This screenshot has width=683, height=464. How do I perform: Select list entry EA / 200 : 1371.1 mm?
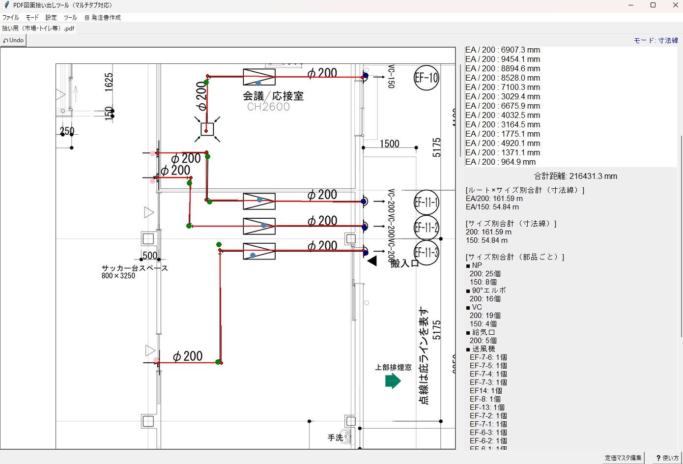pyautogui.click(x=503, y=152)
